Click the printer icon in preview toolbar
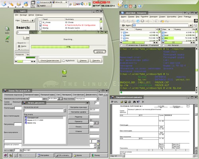The height and width of the screenshot is (159, 199). [x=130, y=102]
